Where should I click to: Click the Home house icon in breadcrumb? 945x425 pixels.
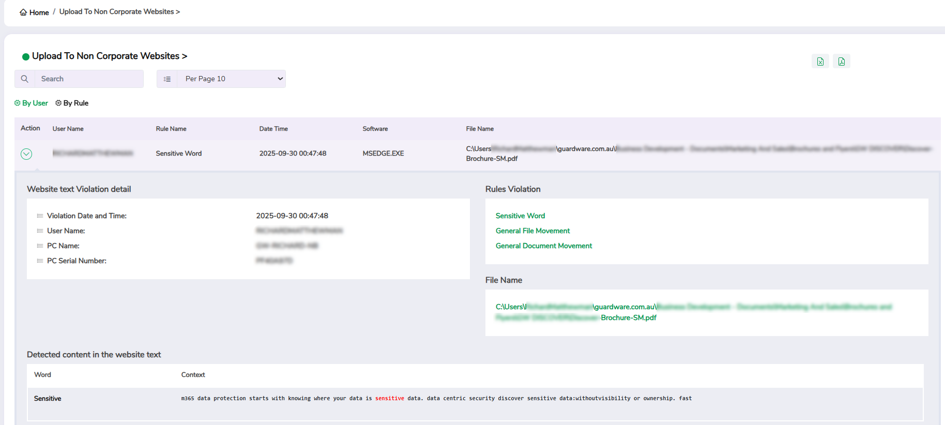23,12
